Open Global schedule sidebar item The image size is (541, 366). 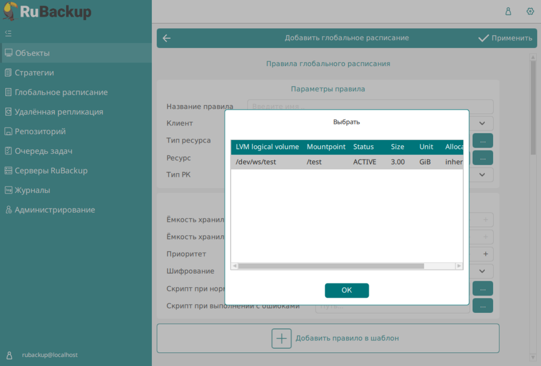tap(61, 92)
